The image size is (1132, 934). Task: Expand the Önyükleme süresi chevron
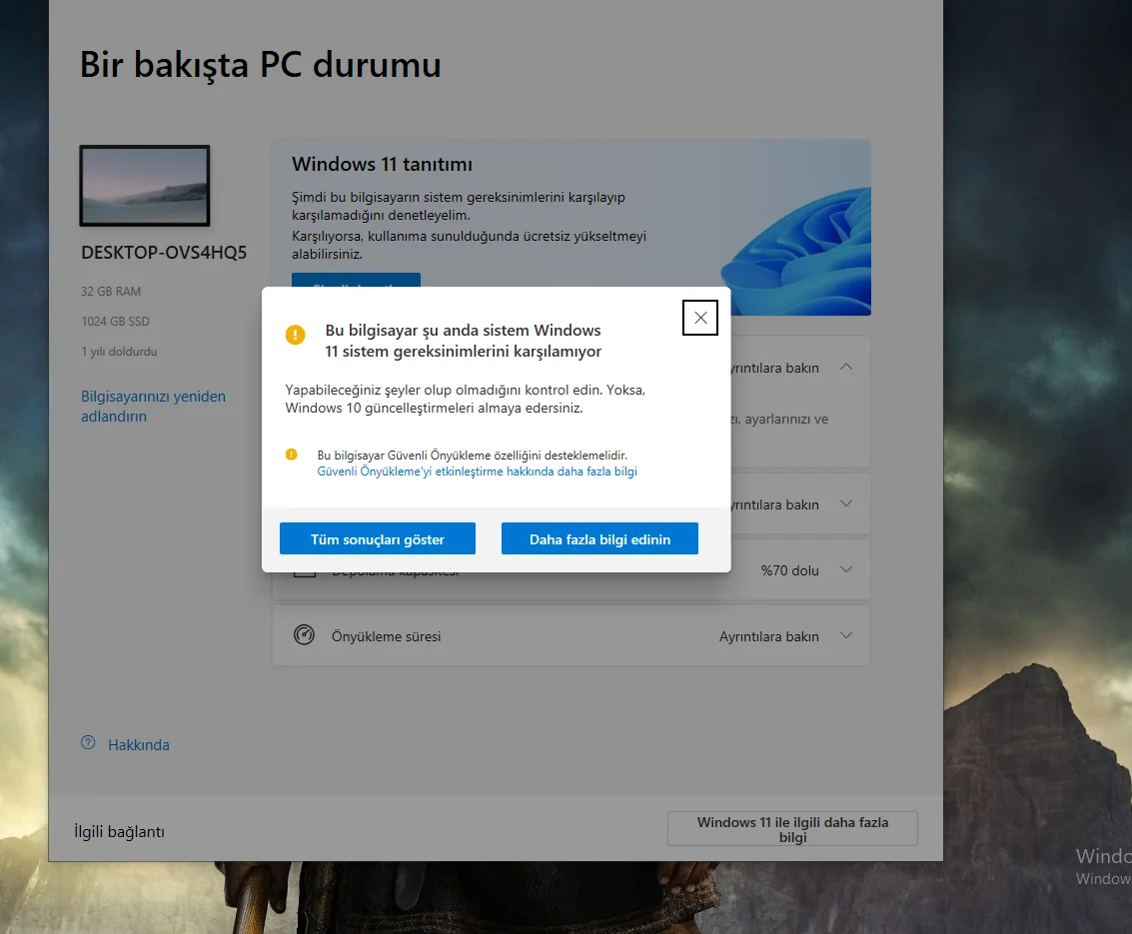pyautogui.click(x=846, y=636)
